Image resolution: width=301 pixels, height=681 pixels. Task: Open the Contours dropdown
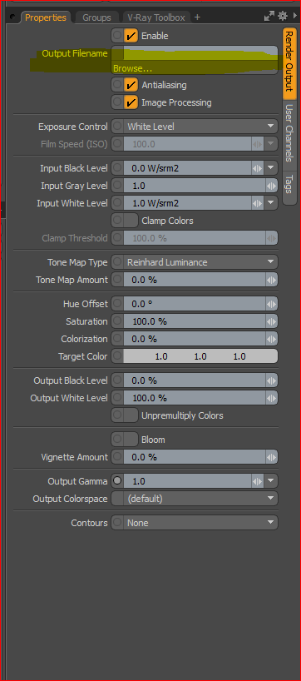[x=200, y=523]
